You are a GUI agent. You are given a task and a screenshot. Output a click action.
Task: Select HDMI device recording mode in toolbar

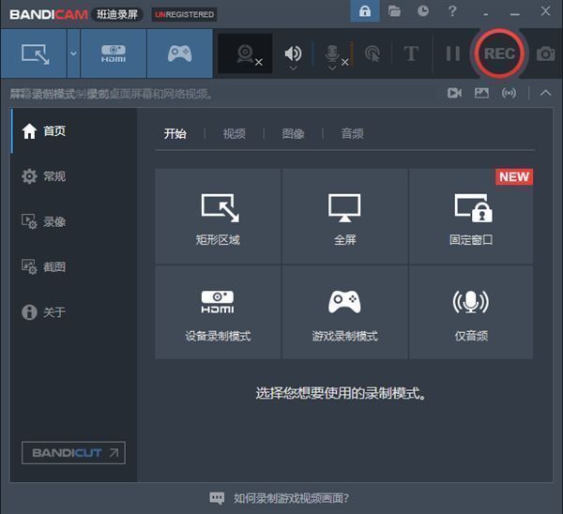coord(114,53)
